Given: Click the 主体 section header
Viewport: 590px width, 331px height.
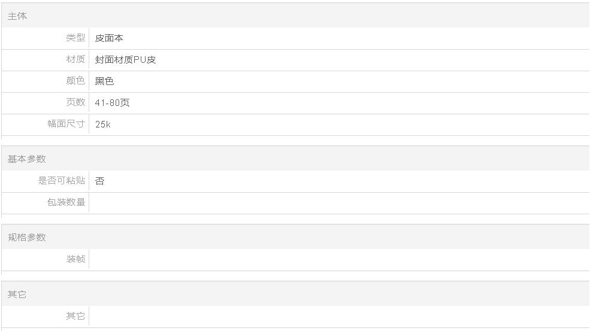Looking at the screenshot, I should tap(17, 16).
